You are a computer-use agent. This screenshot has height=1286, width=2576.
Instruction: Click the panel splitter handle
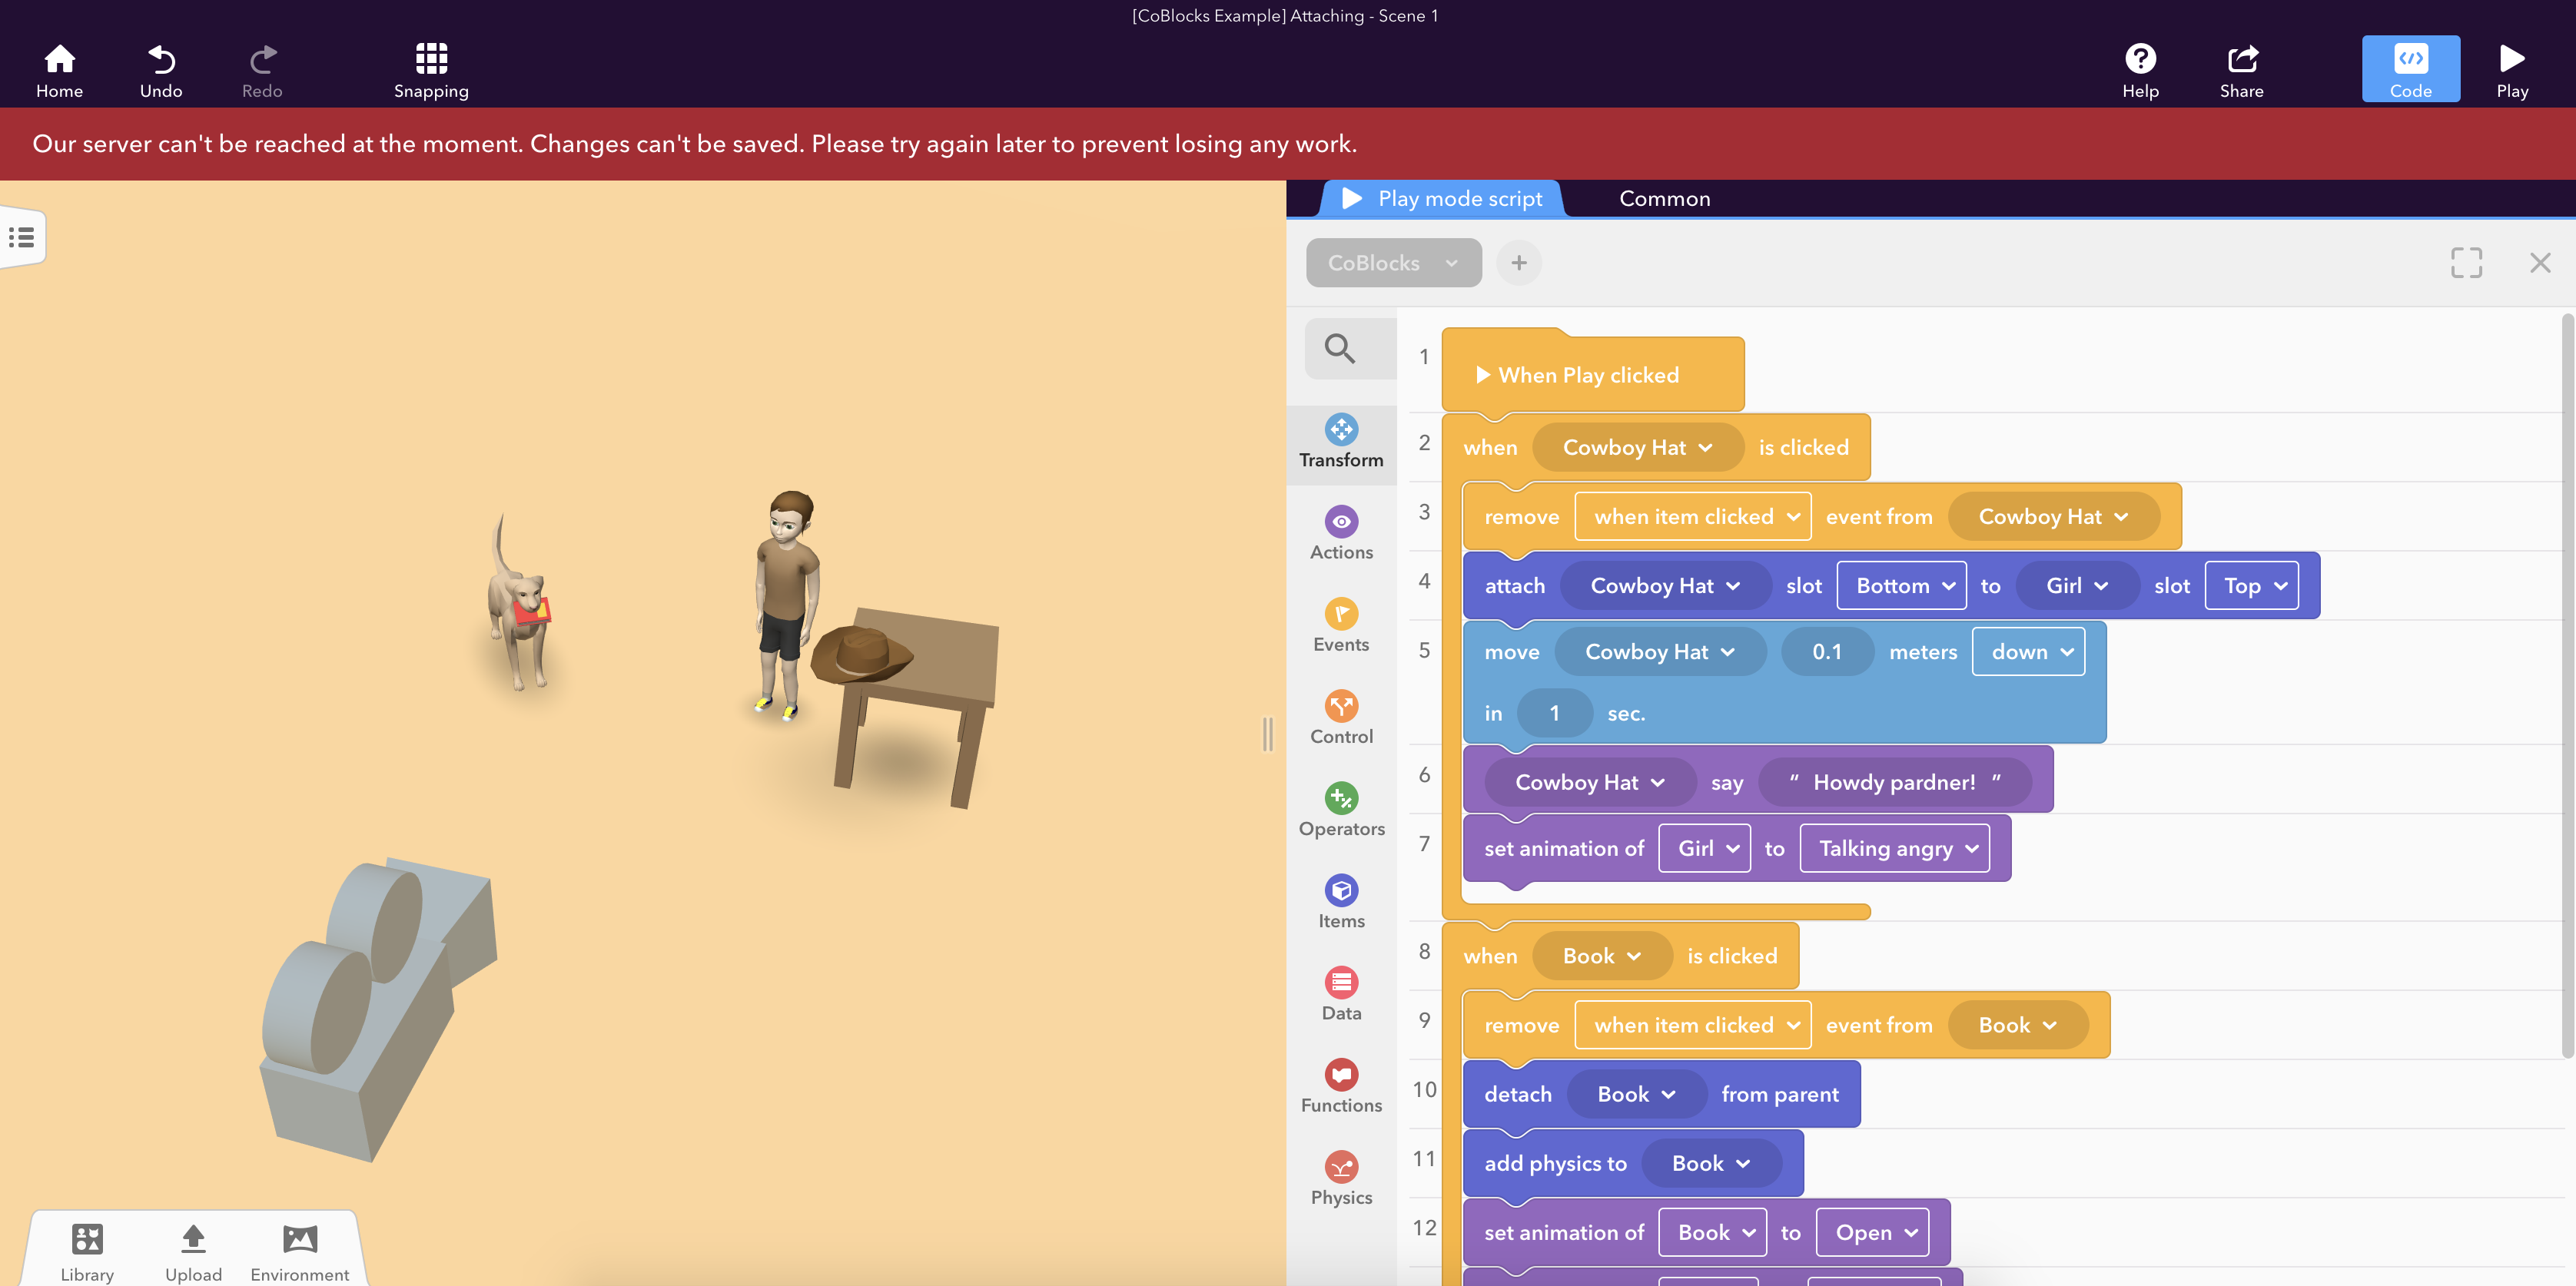(x=1268, y=733)
